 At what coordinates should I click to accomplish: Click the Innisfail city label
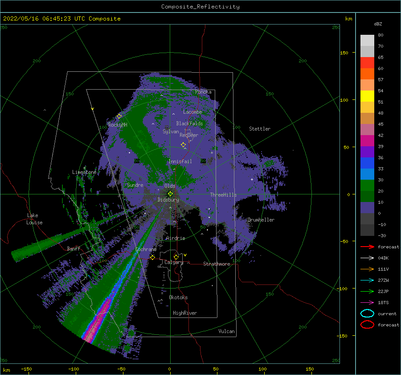tap(180, 161)
